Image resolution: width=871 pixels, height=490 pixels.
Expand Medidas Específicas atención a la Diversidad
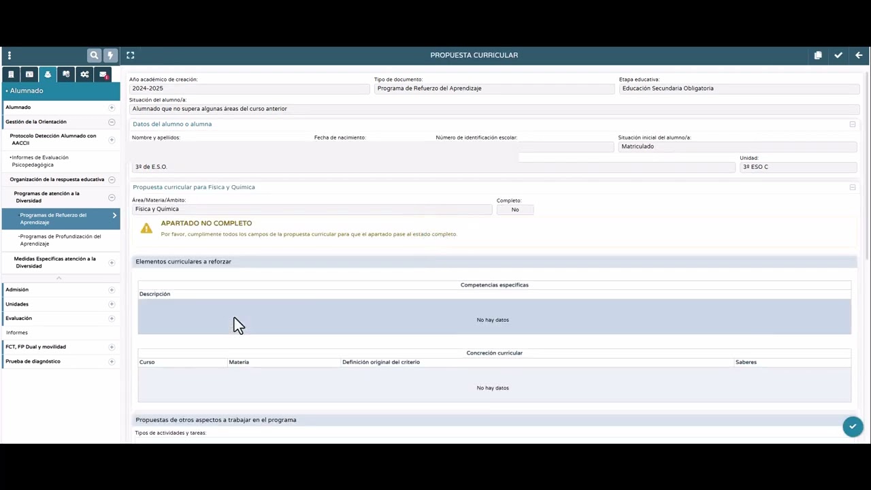tap(112, 263)
